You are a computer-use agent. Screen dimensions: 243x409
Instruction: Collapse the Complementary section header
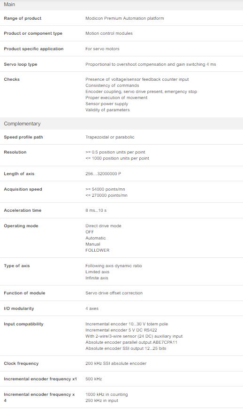coord(121,123)
